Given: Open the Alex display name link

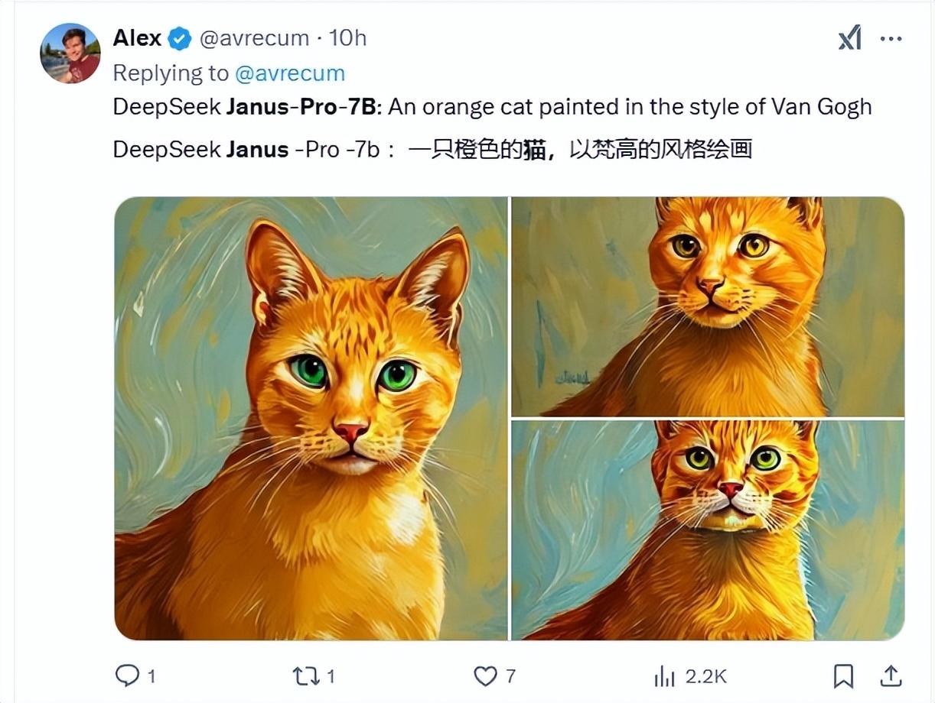Looking at the screenshot, I should 137,37.
